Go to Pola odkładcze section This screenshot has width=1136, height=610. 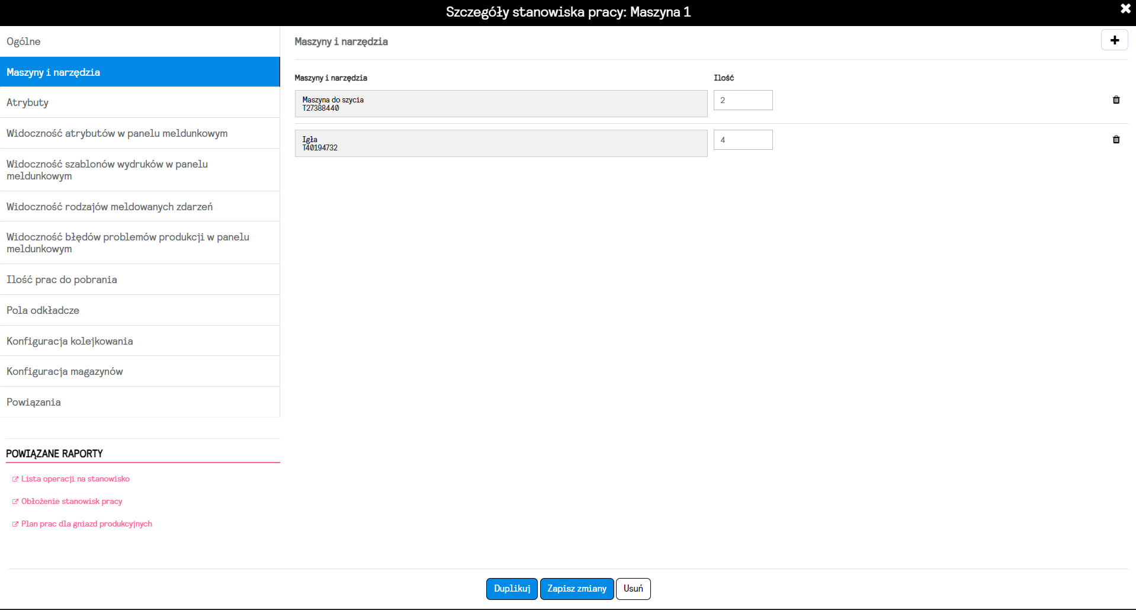tap(140, 310)
